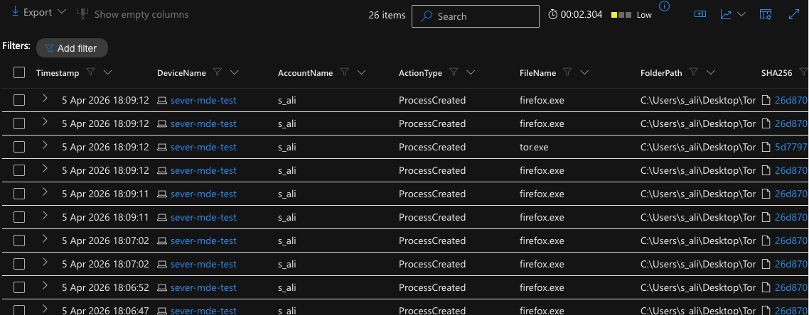Click the resource usage info icon

[x=665, y=6]
